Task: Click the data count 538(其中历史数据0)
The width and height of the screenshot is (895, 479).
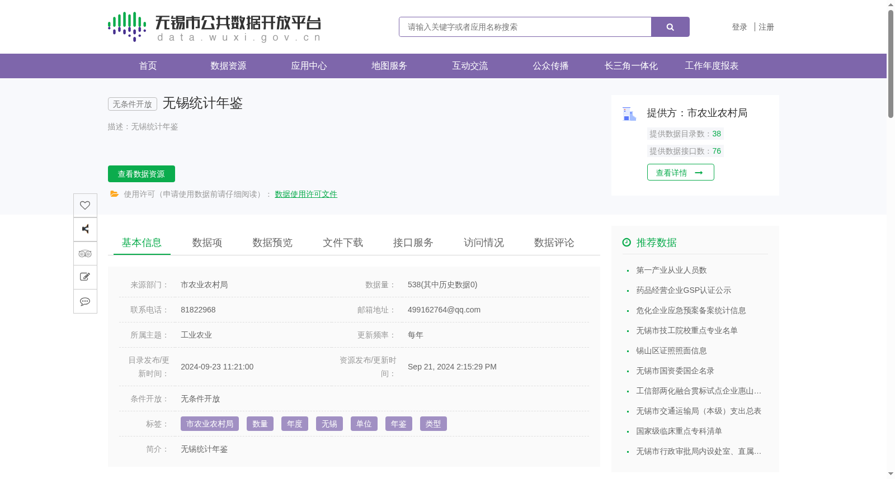Action: point(442,284)
